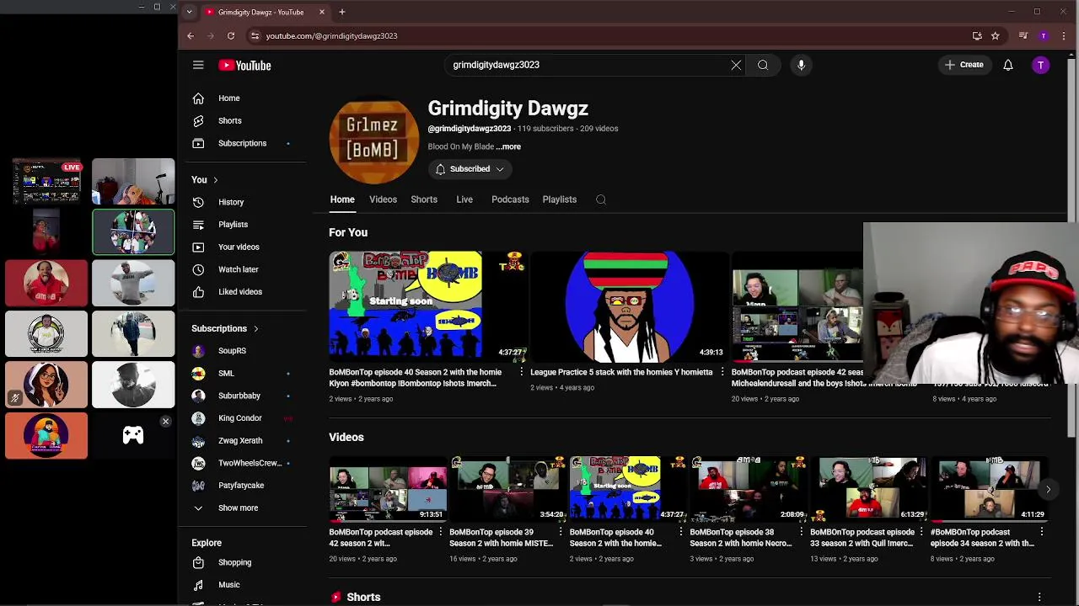Expand the You section

(205, 179)
